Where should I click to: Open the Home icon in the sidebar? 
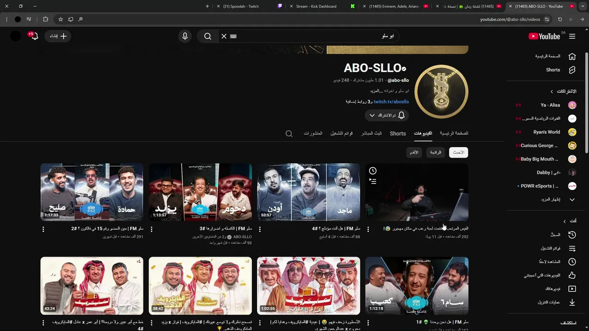(572, 57)
